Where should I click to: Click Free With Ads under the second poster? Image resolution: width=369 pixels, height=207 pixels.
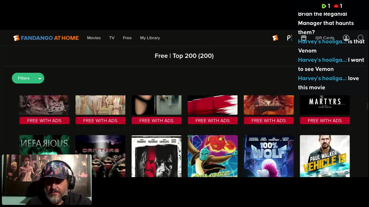(x=100, y=120)
